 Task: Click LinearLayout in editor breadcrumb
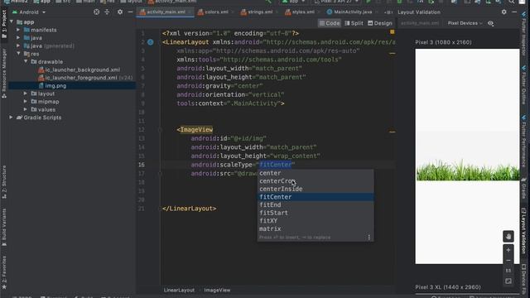179,291
